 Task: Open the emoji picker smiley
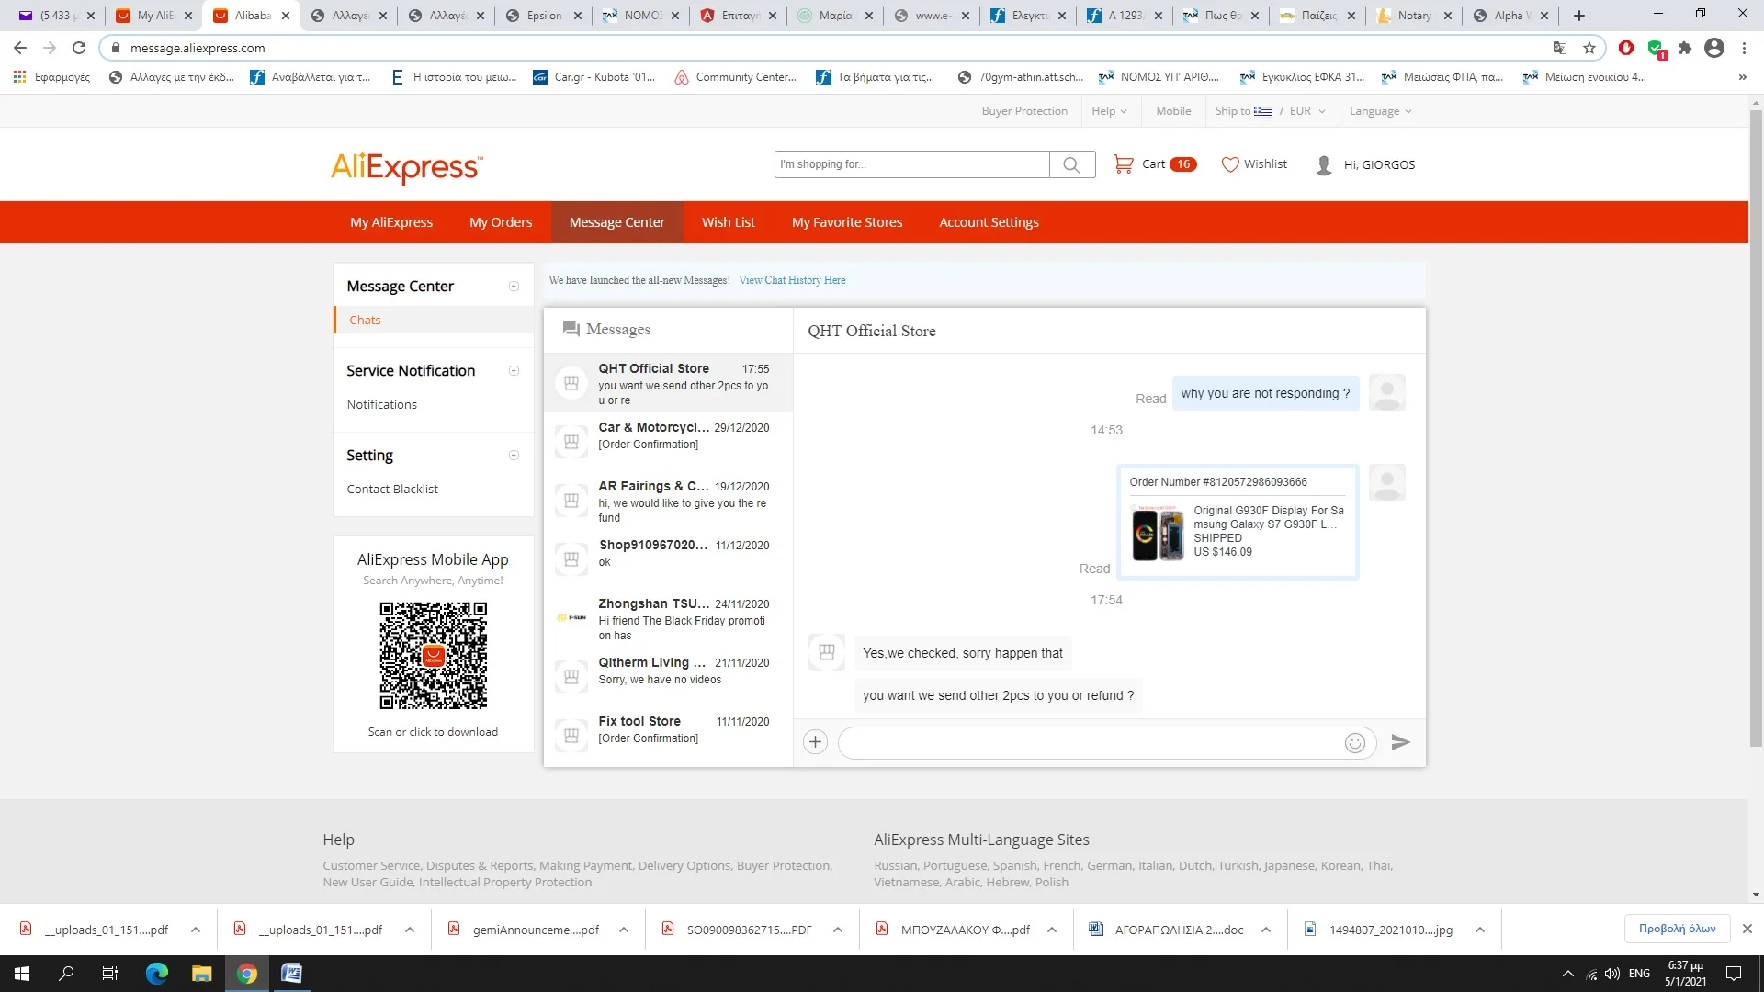pyautogui.click(x=1354, y=743)
